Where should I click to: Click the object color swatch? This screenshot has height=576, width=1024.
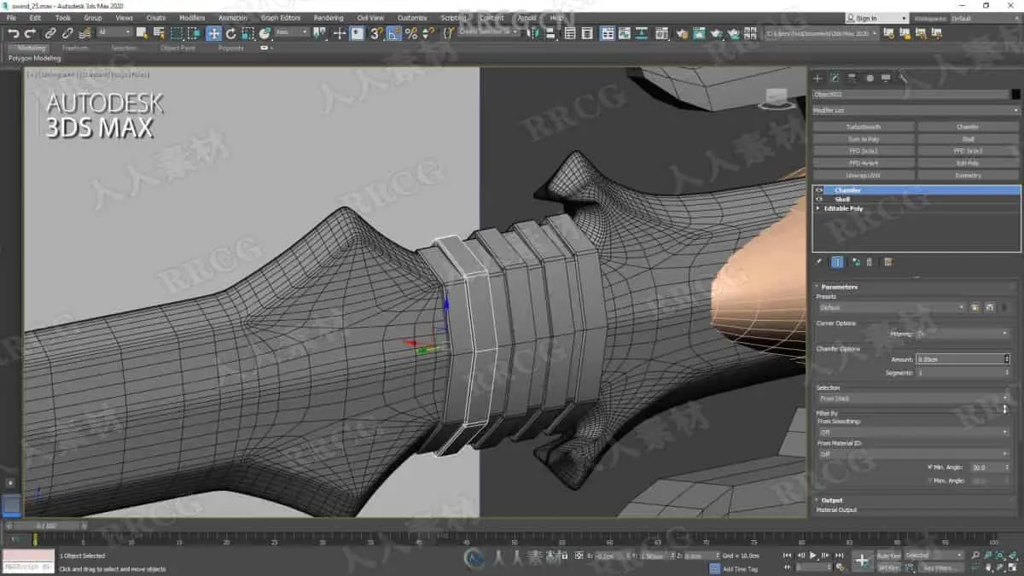tap(1015, 95)
